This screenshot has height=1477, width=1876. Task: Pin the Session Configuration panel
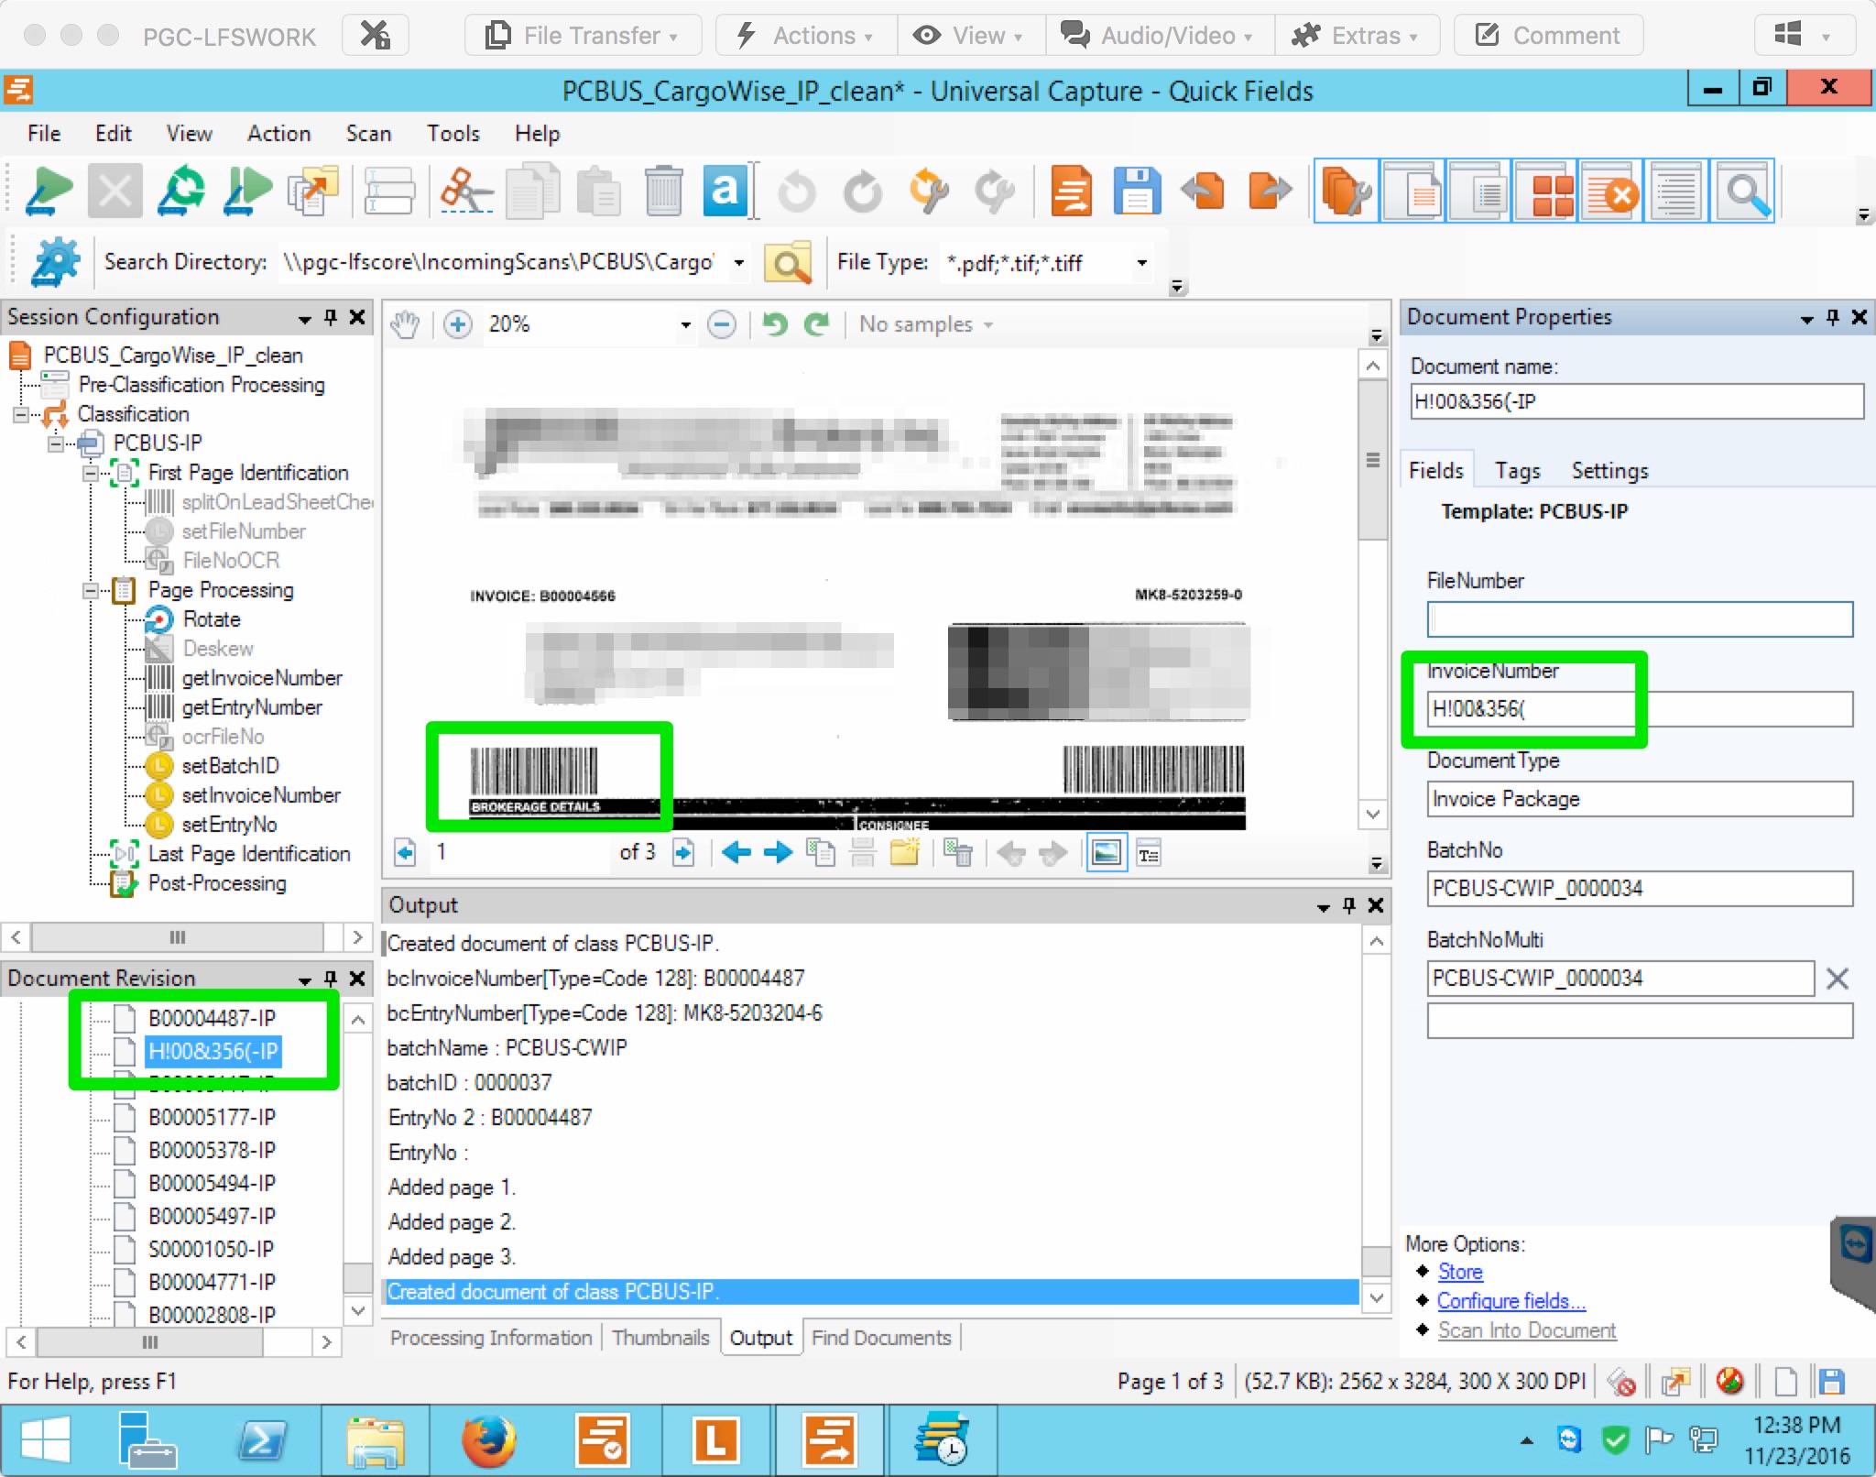(x=331, y=317)
